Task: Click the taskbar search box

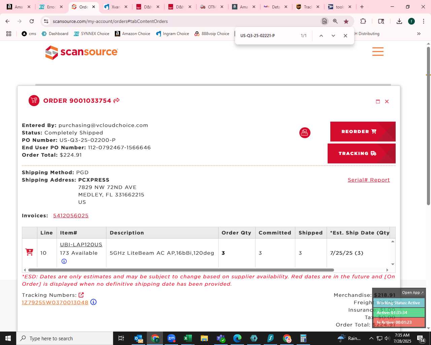Action: click(65, 338)
